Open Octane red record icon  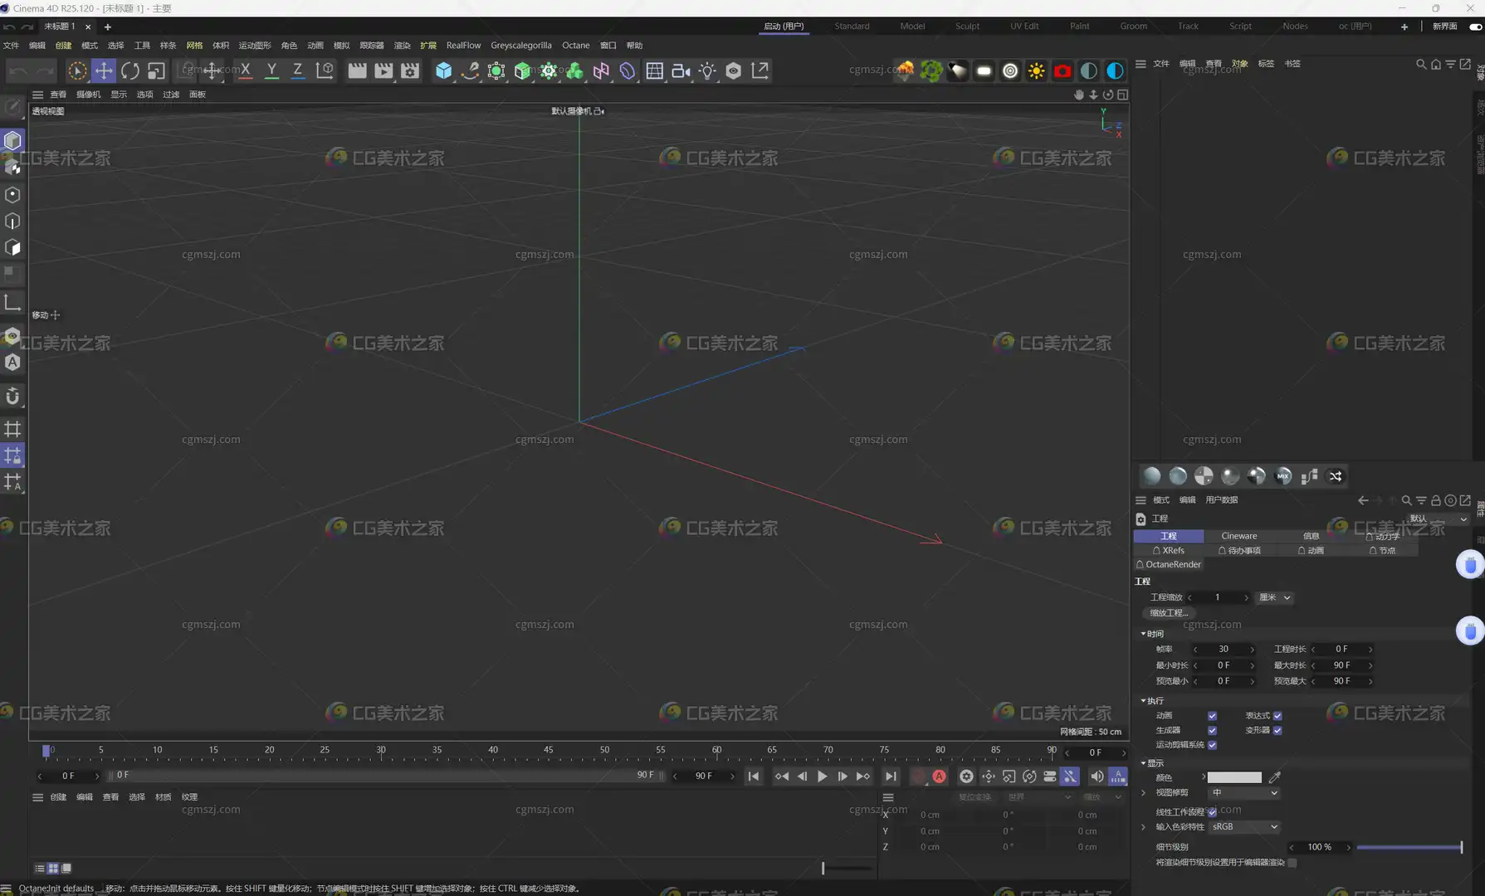[x=1062, y=71]
